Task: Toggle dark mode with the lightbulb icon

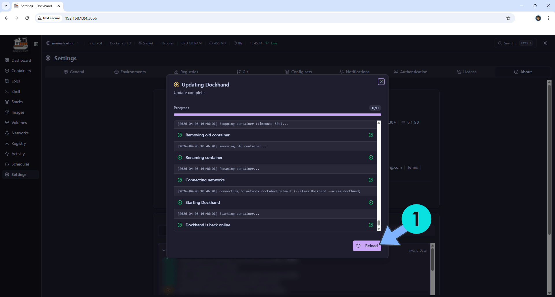Action: [x=545, y=43]
